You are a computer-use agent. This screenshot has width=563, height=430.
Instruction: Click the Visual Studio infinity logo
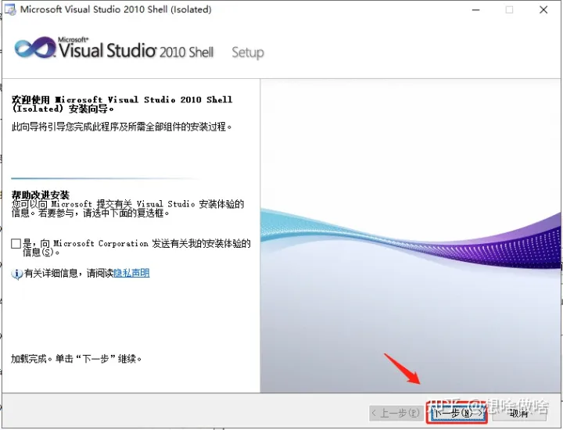coord(35,48)
